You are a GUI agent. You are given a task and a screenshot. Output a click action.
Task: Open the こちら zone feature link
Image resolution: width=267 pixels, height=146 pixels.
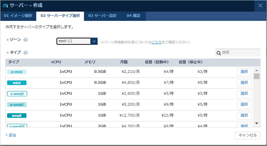(x=157, y=42)
